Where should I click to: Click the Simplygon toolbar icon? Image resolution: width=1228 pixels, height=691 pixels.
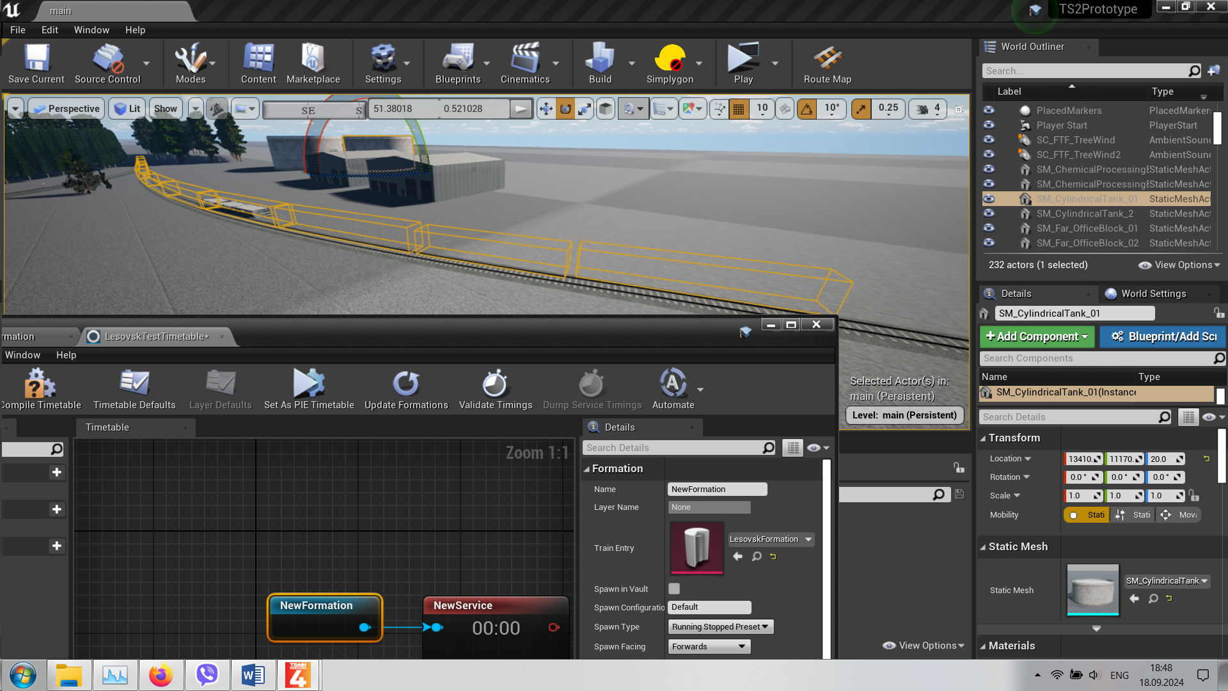point(670,58)
